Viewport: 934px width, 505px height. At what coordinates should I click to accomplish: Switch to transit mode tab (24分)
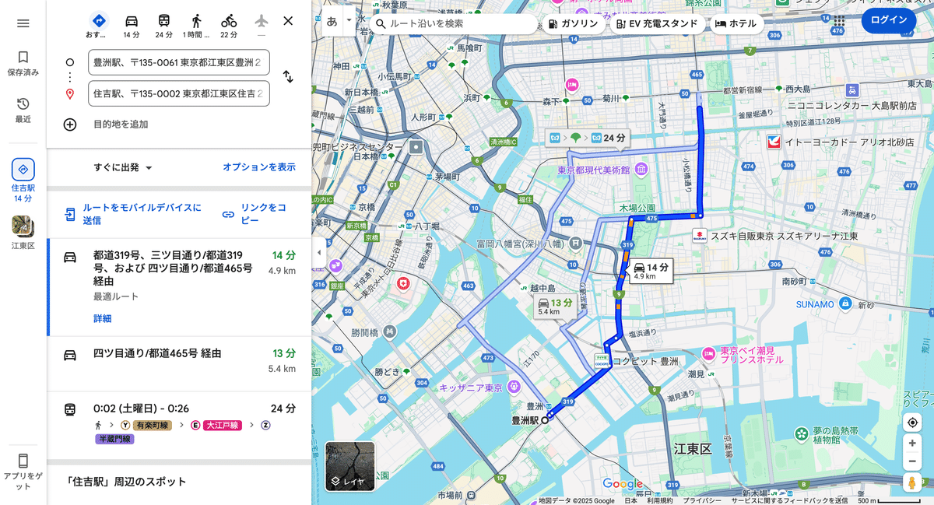pyautogui.click(x=163, y=26)
